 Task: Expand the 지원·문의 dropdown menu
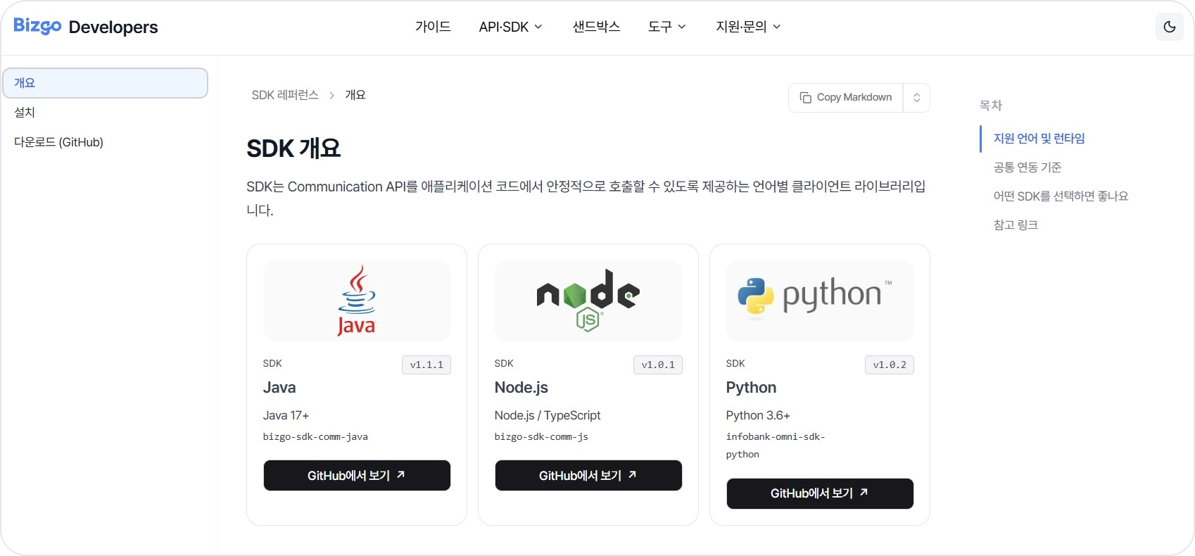coord(748,27)
